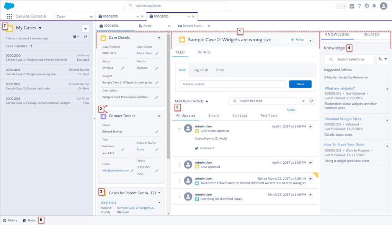Screen dimensions: 392x225
Task: Open Knowledge sort options icon
Action: pos(383,59)
